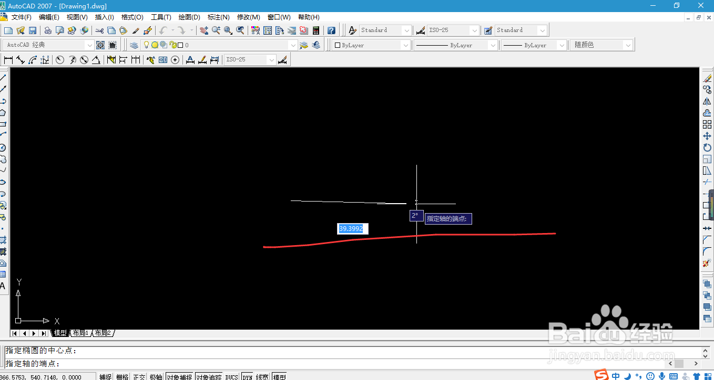Jump to first layout tab arrow
This screenshot has width=714, height=380.
tap(15, 333)
